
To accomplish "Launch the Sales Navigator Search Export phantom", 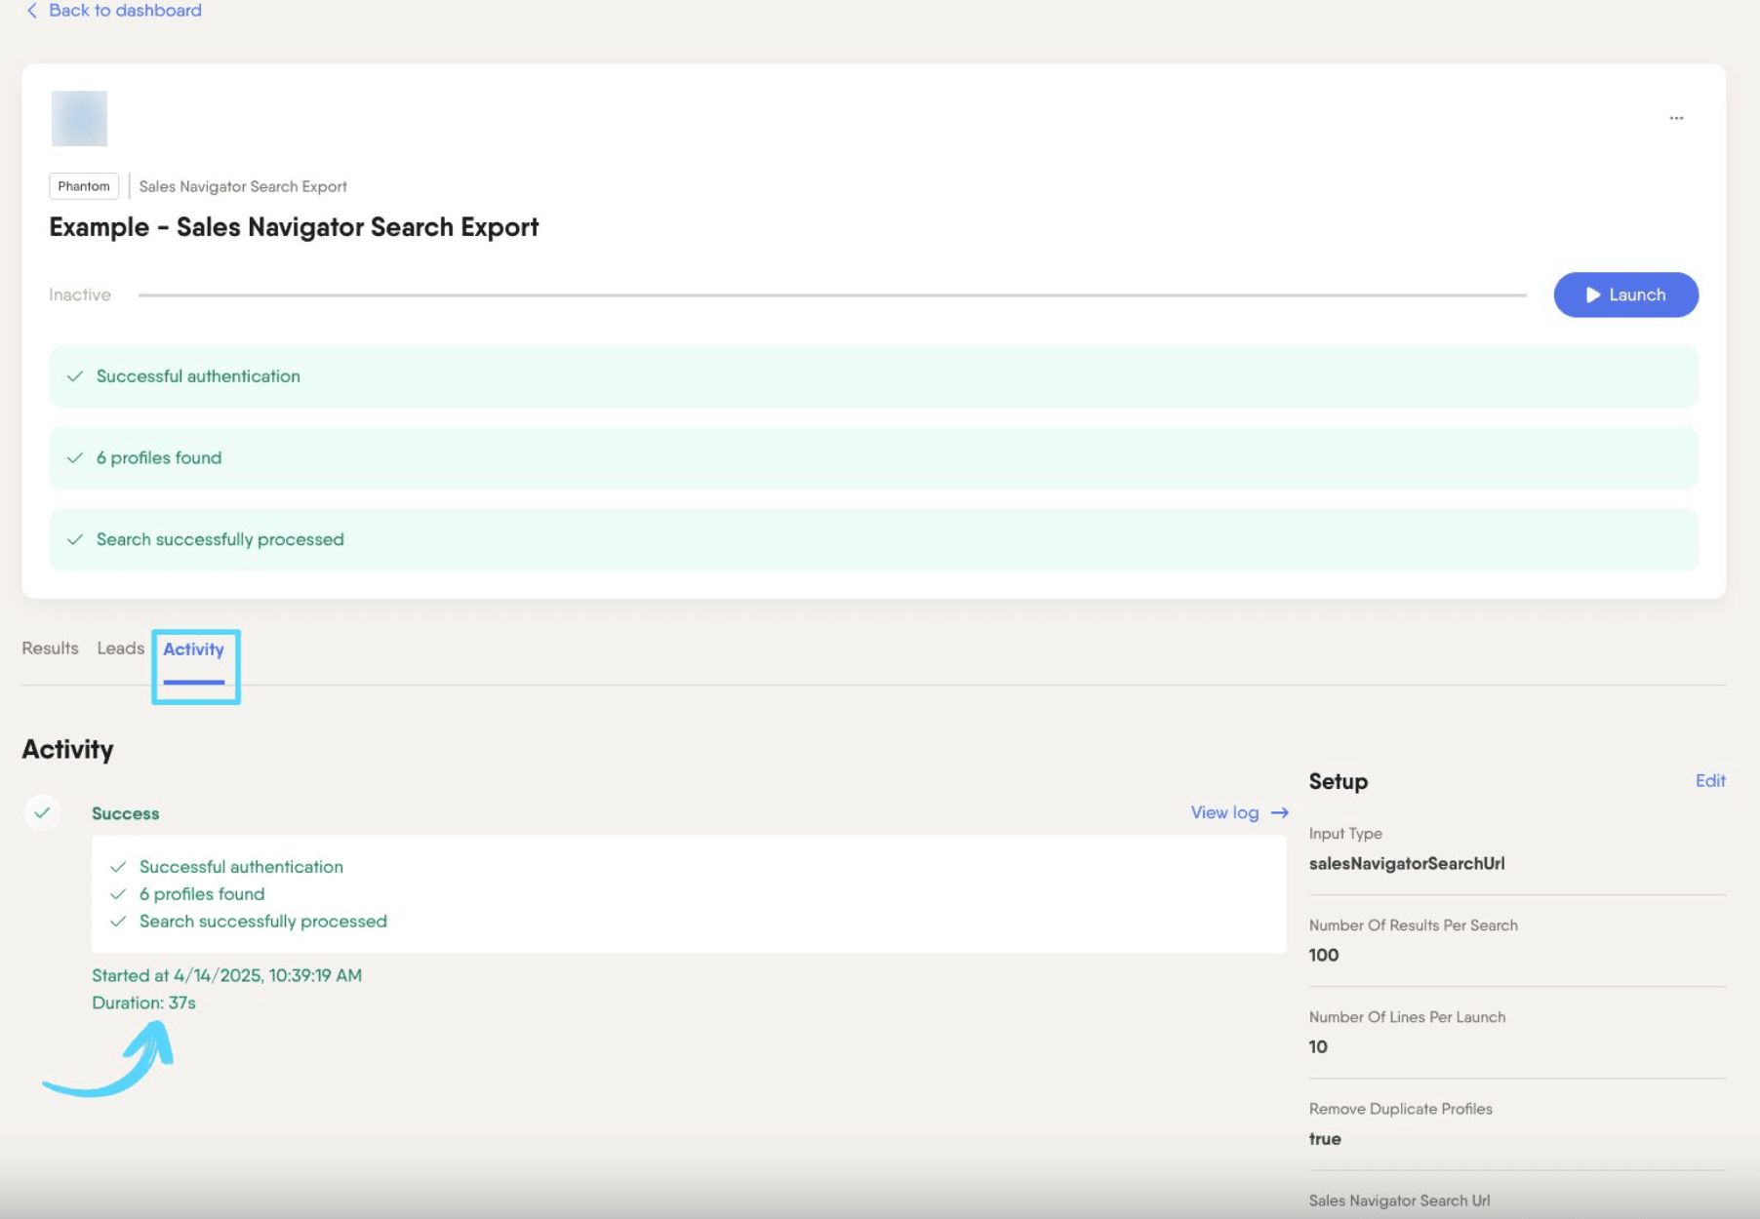I will [x=1625, y=295].
